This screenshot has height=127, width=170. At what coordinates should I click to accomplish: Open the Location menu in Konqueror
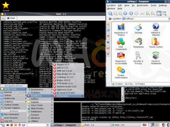pos(111,5)
